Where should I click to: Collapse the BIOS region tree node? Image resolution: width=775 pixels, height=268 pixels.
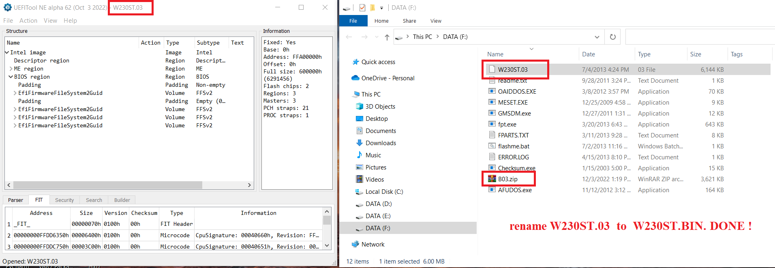11,77
